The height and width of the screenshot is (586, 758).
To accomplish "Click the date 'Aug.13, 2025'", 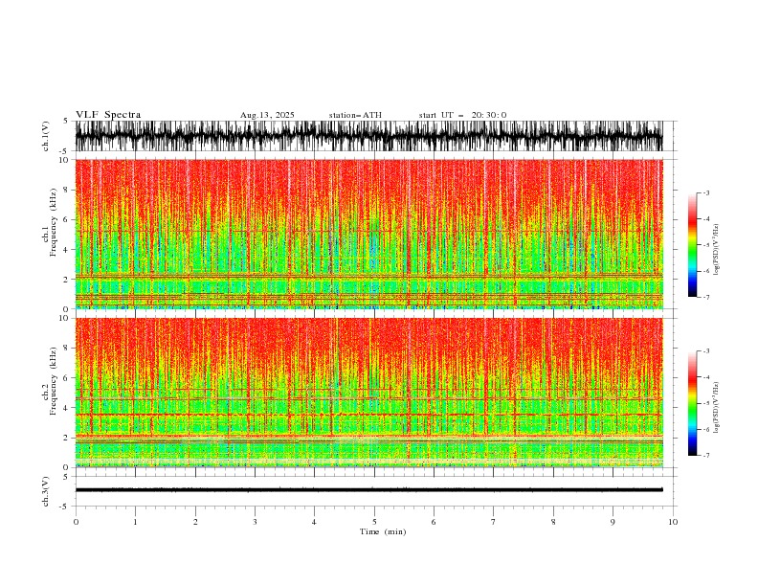I will [x=267, y=115].
